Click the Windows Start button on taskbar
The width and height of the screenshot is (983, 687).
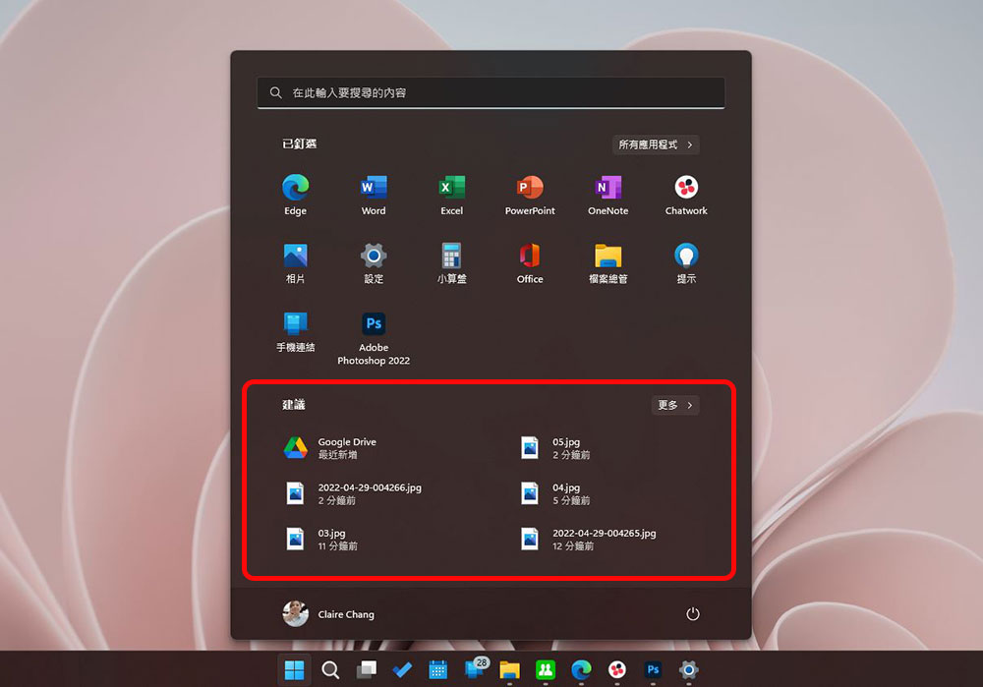294,670
